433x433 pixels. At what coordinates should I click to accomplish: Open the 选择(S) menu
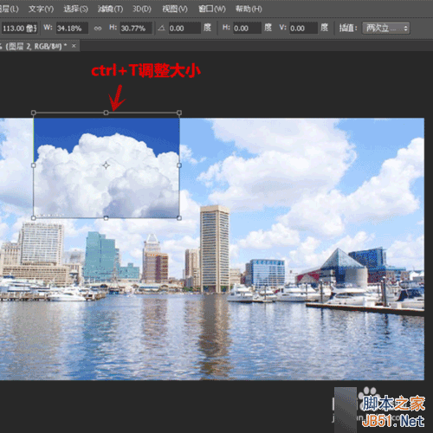tap(75, 9)
